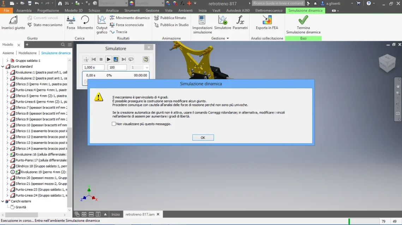The height and width of the screenshot is (225, 402).
Task: Click the Ricerca Guida search field
Action: click(x=278, y=3)
